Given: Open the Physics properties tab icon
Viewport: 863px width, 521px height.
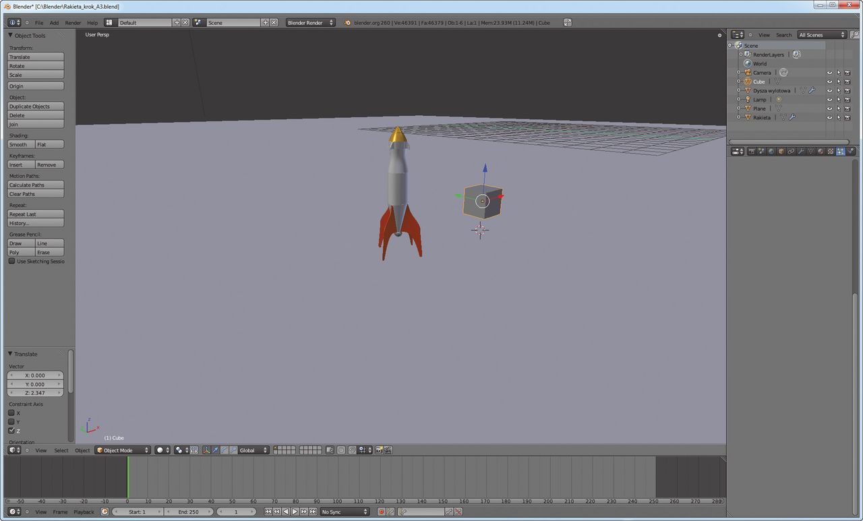Looking at the screenshot, I should (850, 151).
